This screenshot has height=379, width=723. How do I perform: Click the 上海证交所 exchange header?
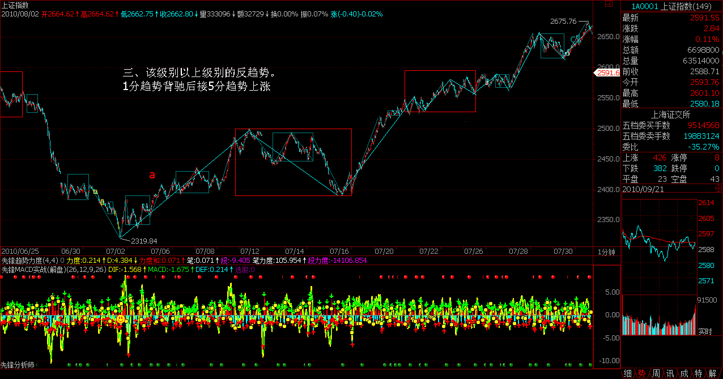pos(671,114)
